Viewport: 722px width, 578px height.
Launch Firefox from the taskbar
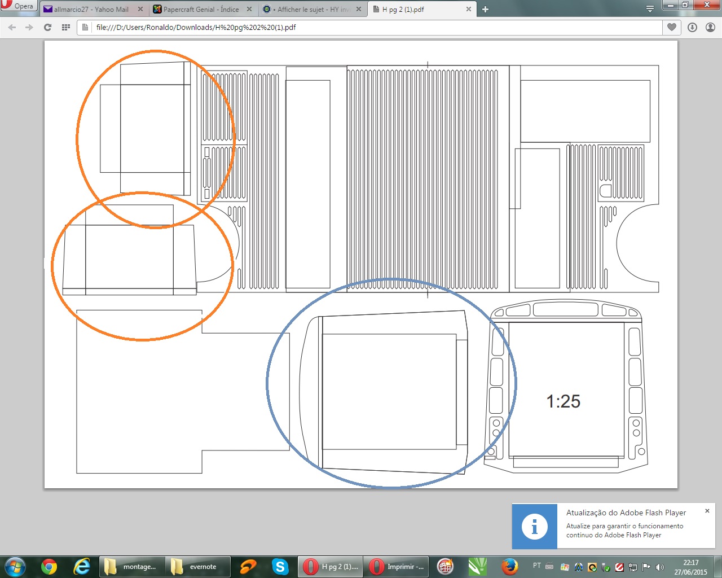(510, 566)
